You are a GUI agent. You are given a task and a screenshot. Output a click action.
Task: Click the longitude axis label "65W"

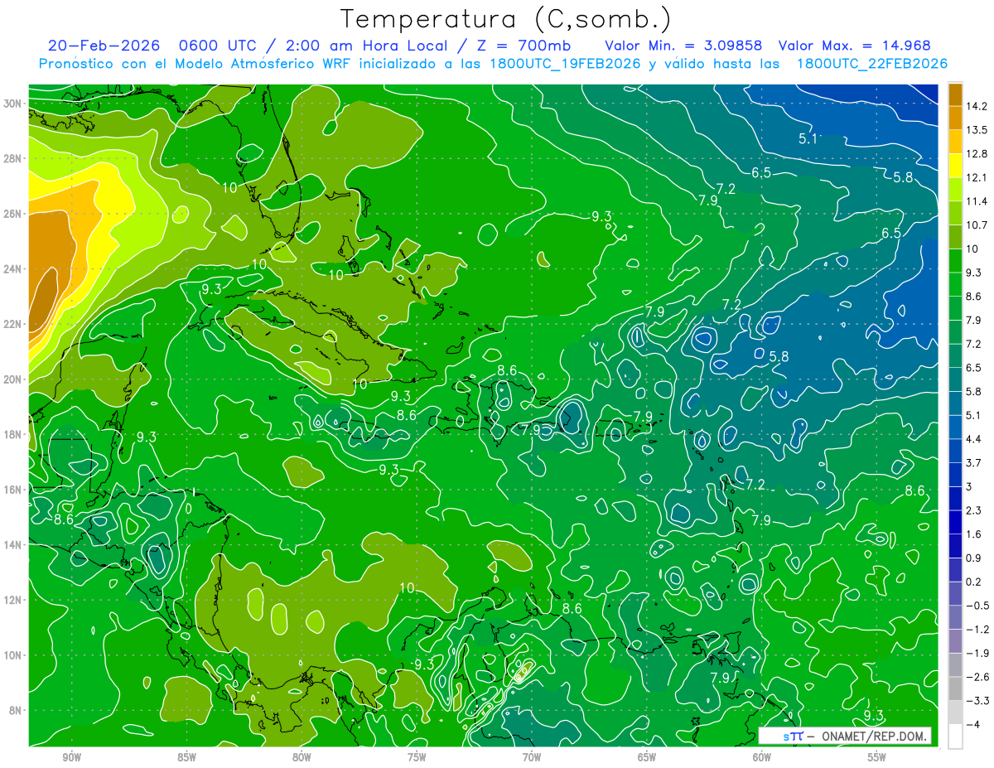coord(647,757)
